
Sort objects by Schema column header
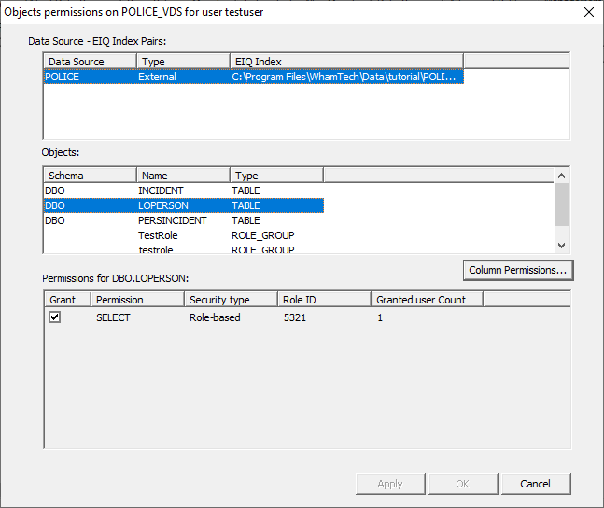click(90, 176)
